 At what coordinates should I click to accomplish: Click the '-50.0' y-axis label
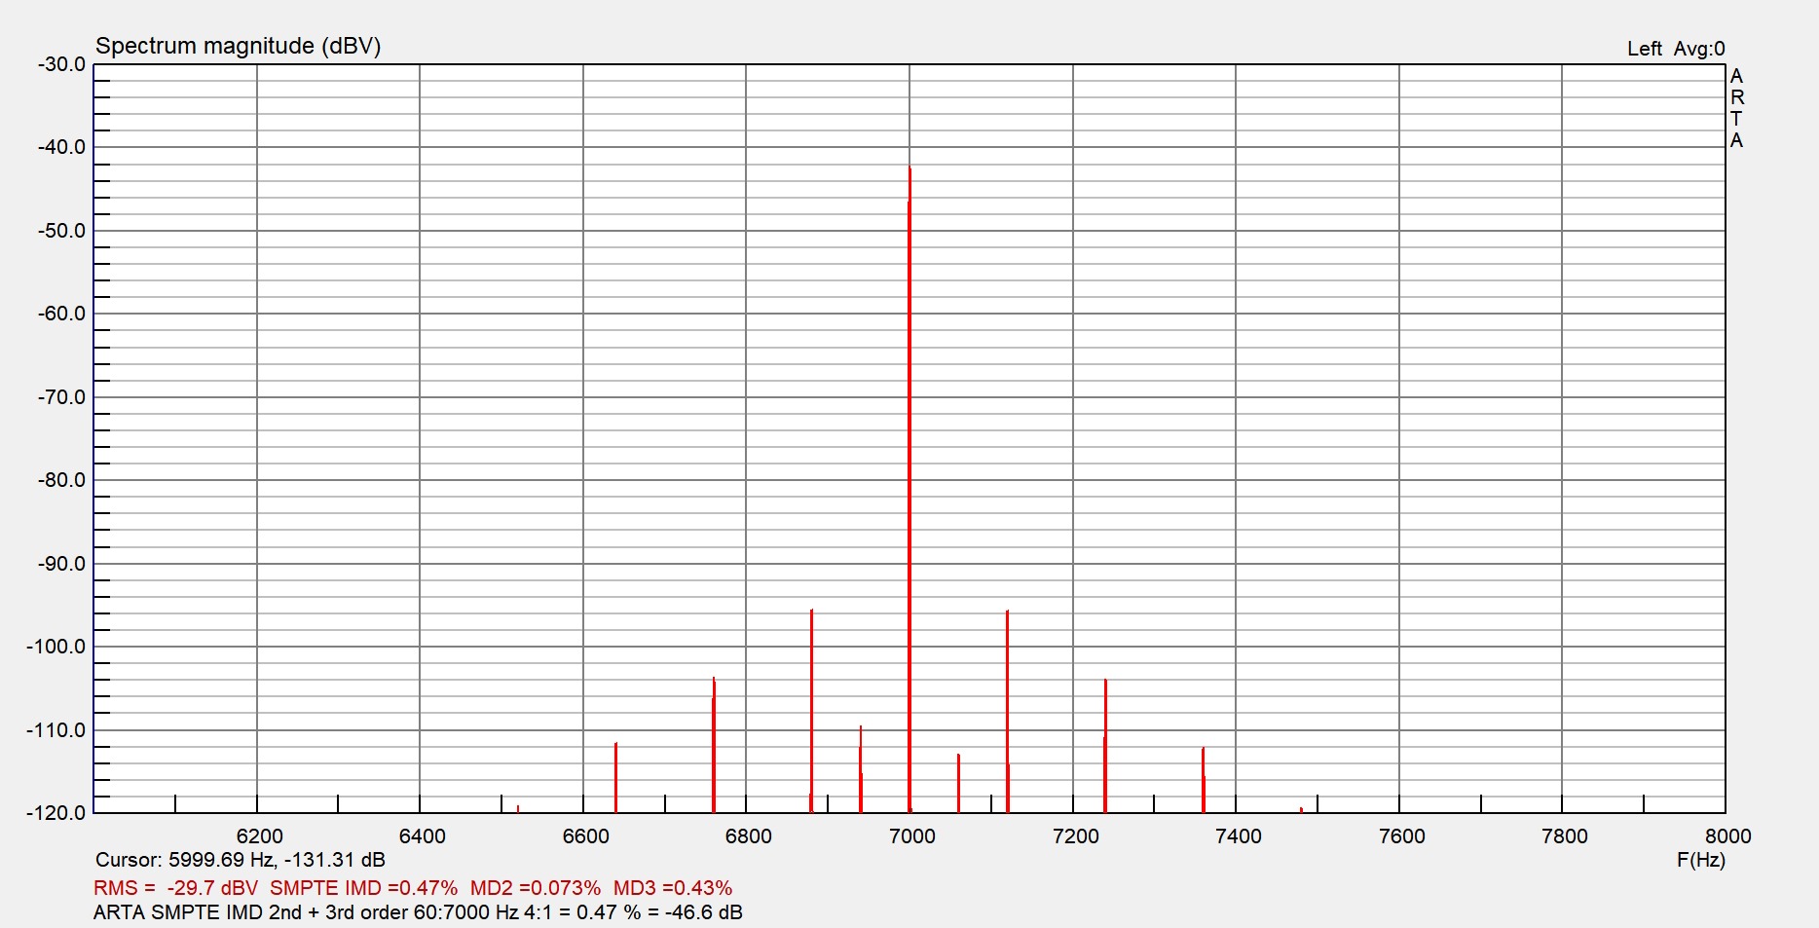62,231
